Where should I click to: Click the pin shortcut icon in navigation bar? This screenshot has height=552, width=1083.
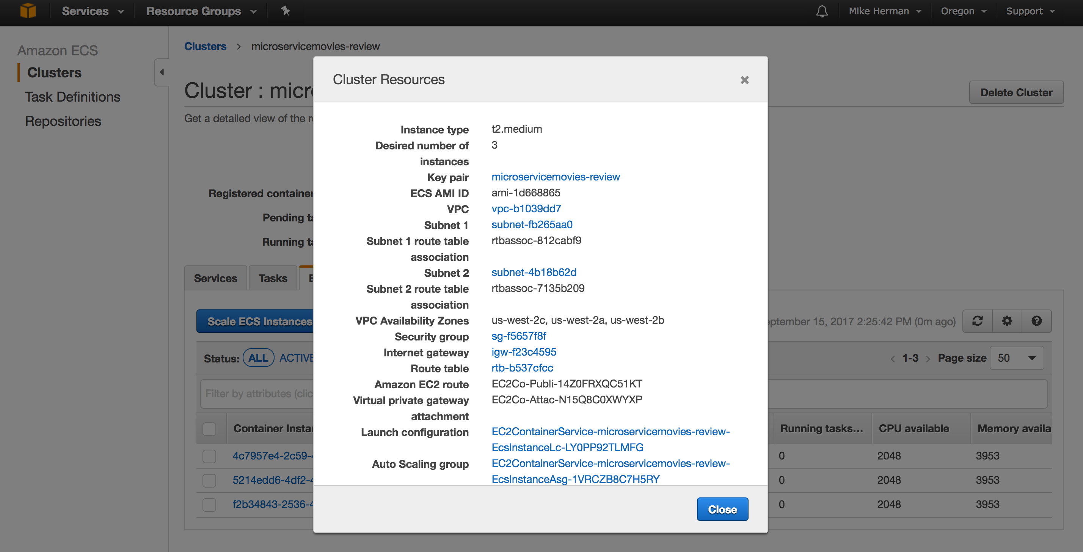click(286, 11)
